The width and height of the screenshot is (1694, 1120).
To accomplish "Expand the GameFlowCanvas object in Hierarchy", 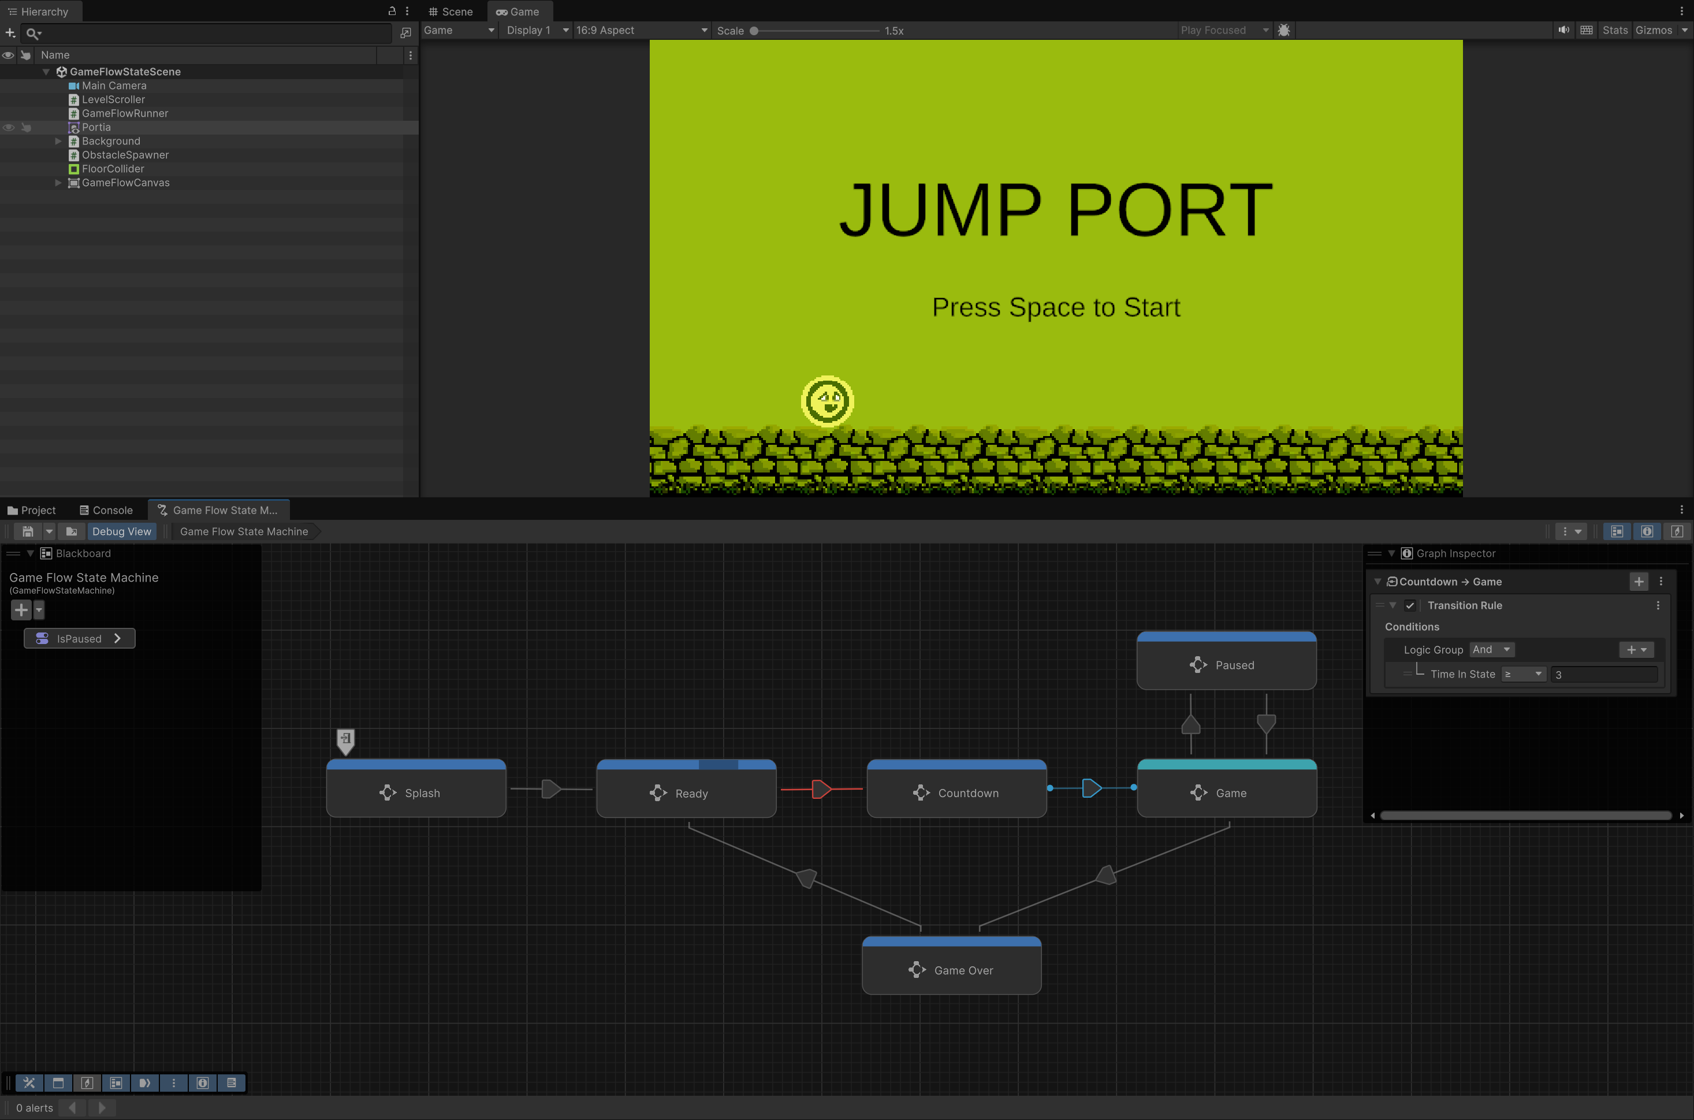I will (58, 183).
